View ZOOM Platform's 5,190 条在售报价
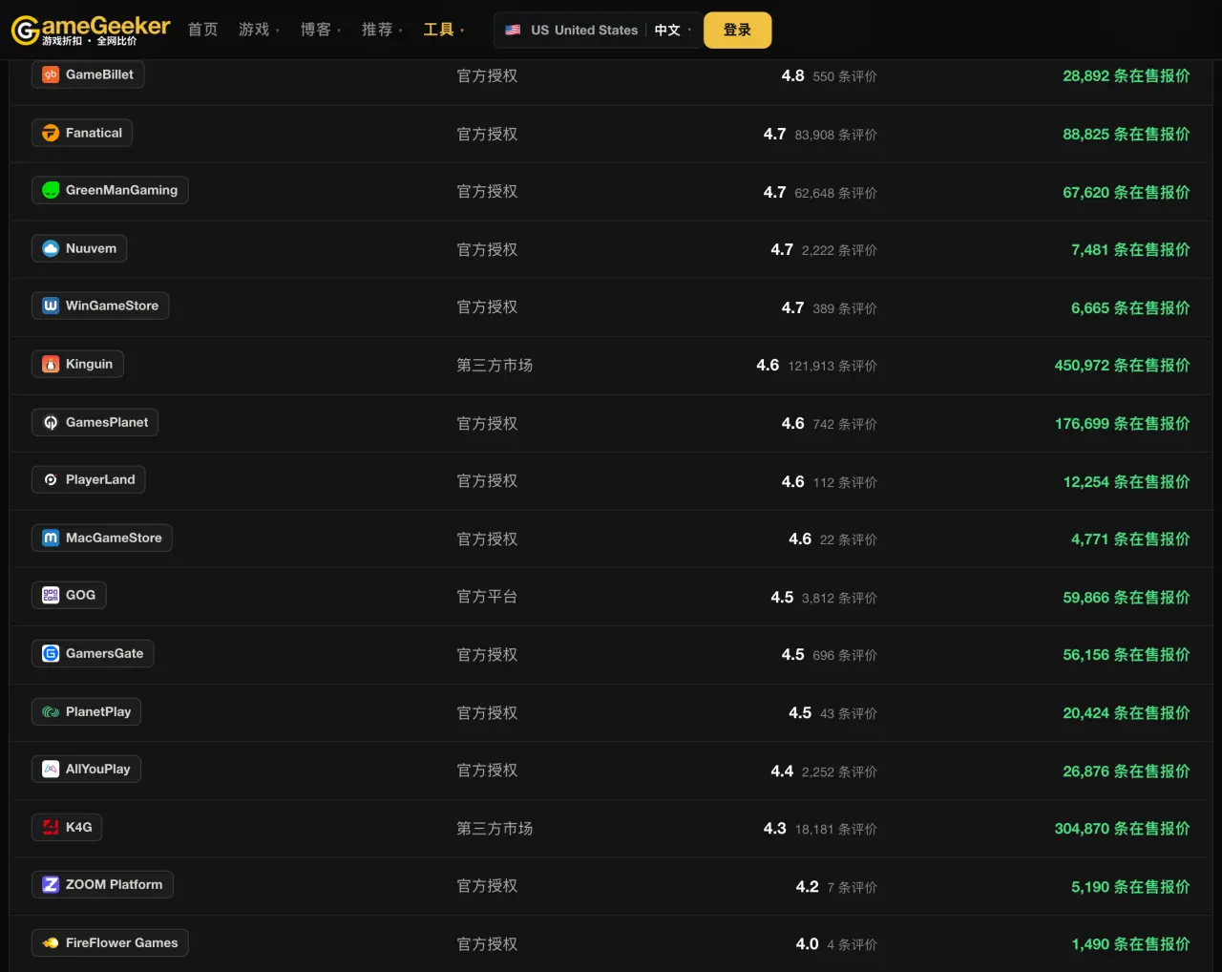Viewport: 1222px width, 972px height. [x=1130, y=886]
